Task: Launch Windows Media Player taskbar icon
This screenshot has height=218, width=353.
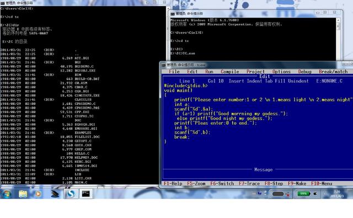Action: (x=38, y=194)
